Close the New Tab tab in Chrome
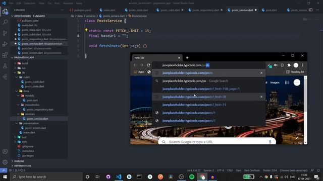 coord(179,58)
